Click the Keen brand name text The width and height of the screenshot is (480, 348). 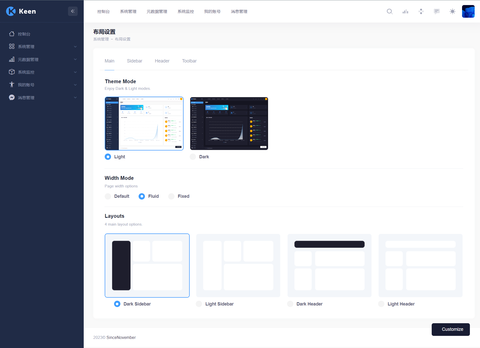(x=27, y=11)
